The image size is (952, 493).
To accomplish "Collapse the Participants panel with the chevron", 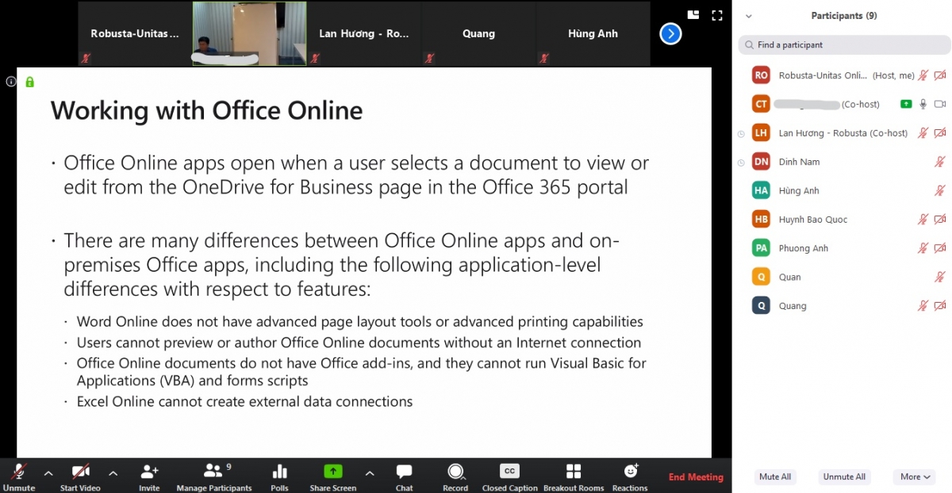I will (748, 16).
